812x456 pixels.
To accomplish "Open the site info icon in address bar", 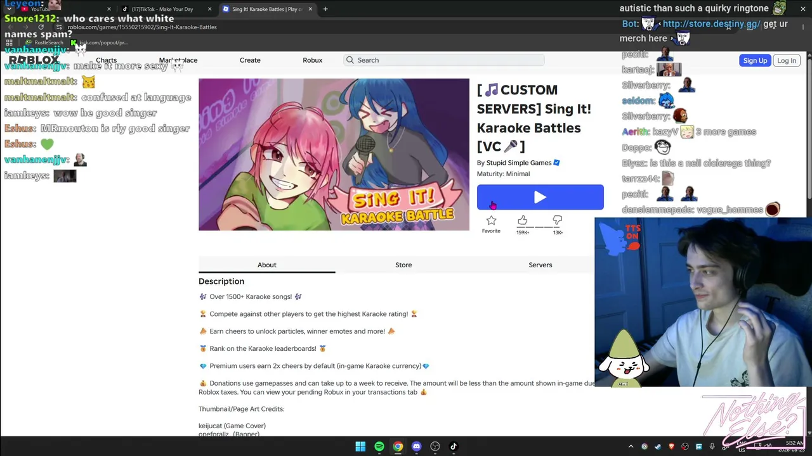I will click(60, 27).
